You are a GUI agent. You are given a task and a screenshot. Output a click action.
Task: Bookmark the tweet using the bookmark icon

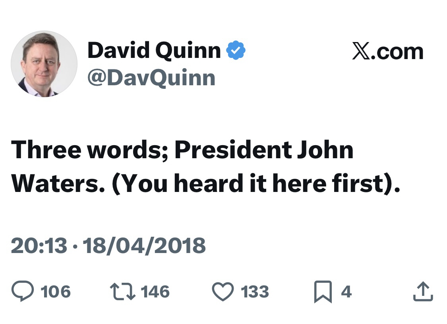pyautogui.click(x=323, y=292)
